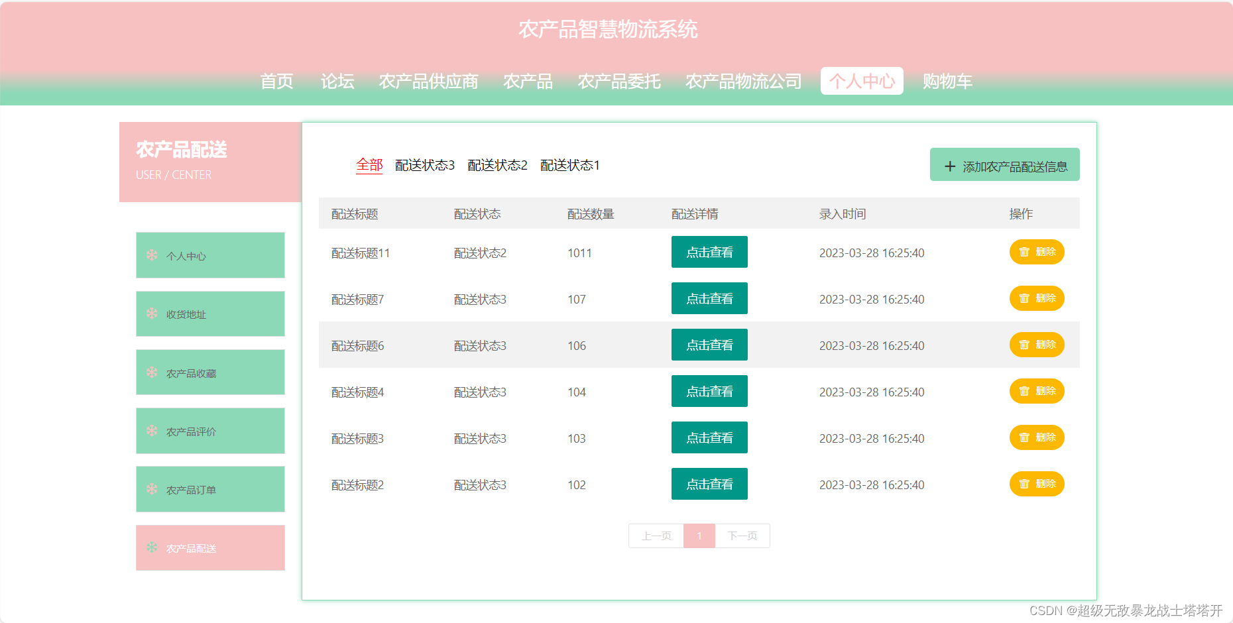
Task: Click plus icon in 添加农产品配送信息 button
Action: coord(950,166)
